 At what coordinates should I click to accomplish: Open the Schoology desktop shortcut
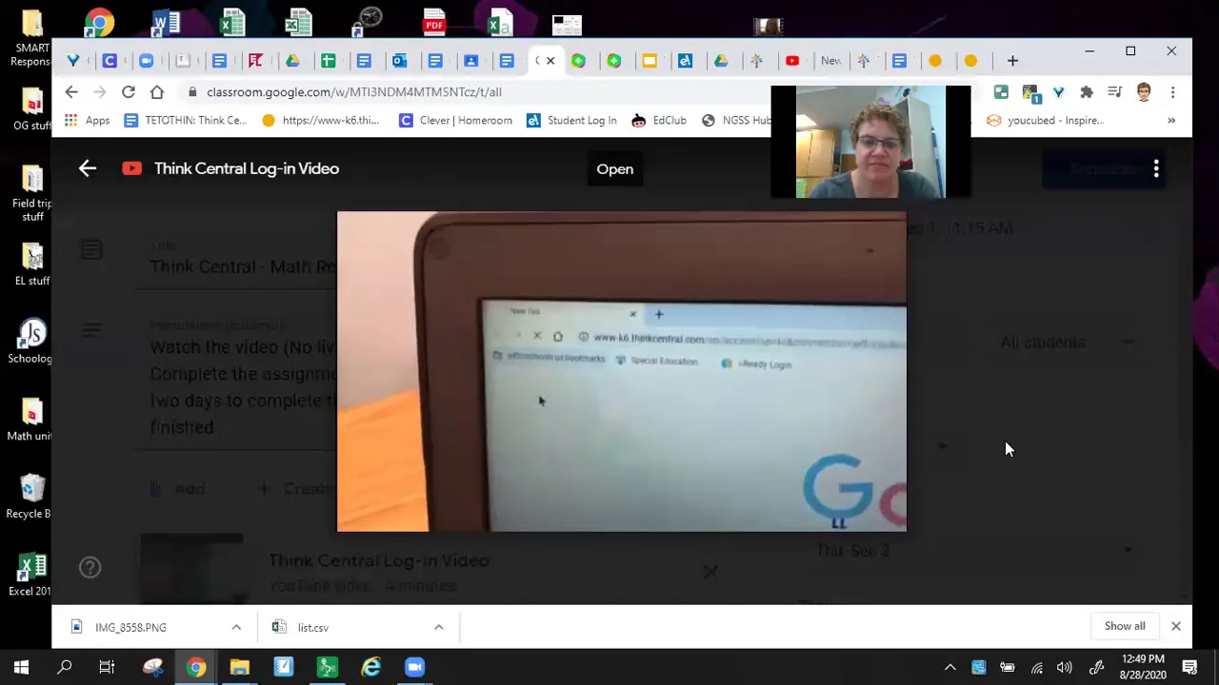point(30,341)
